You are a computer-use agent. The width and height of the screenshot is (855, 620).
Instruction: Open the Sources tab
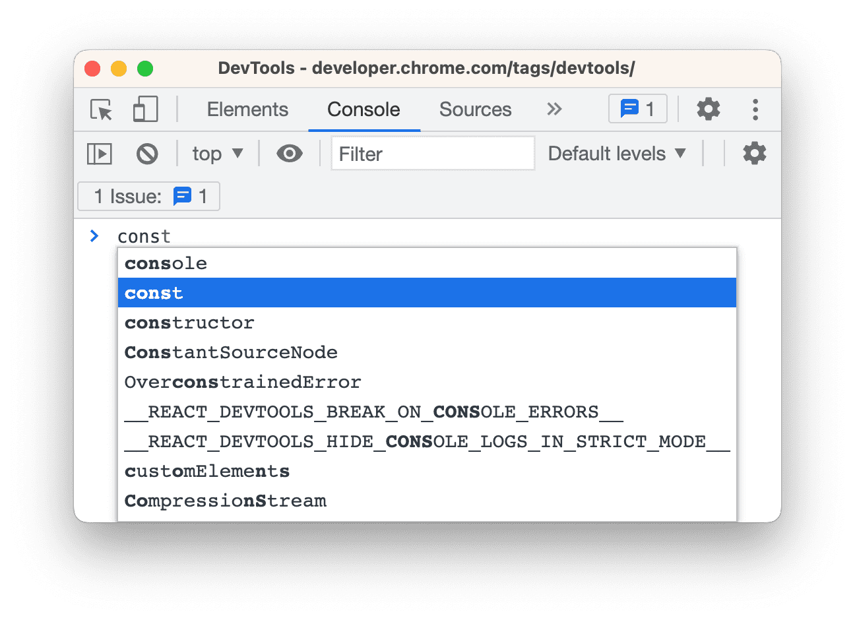click(x=475, y=109)
